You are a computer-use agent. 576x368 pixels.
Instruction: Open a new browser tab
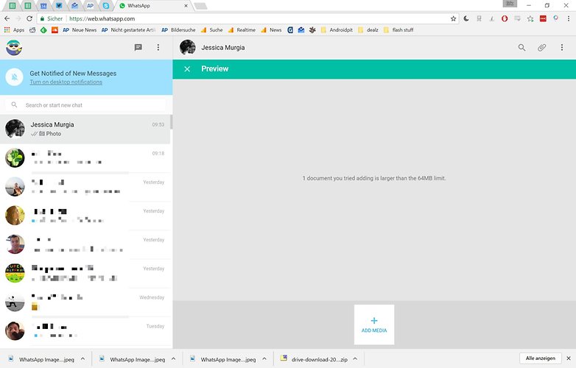tap(200, 6)
